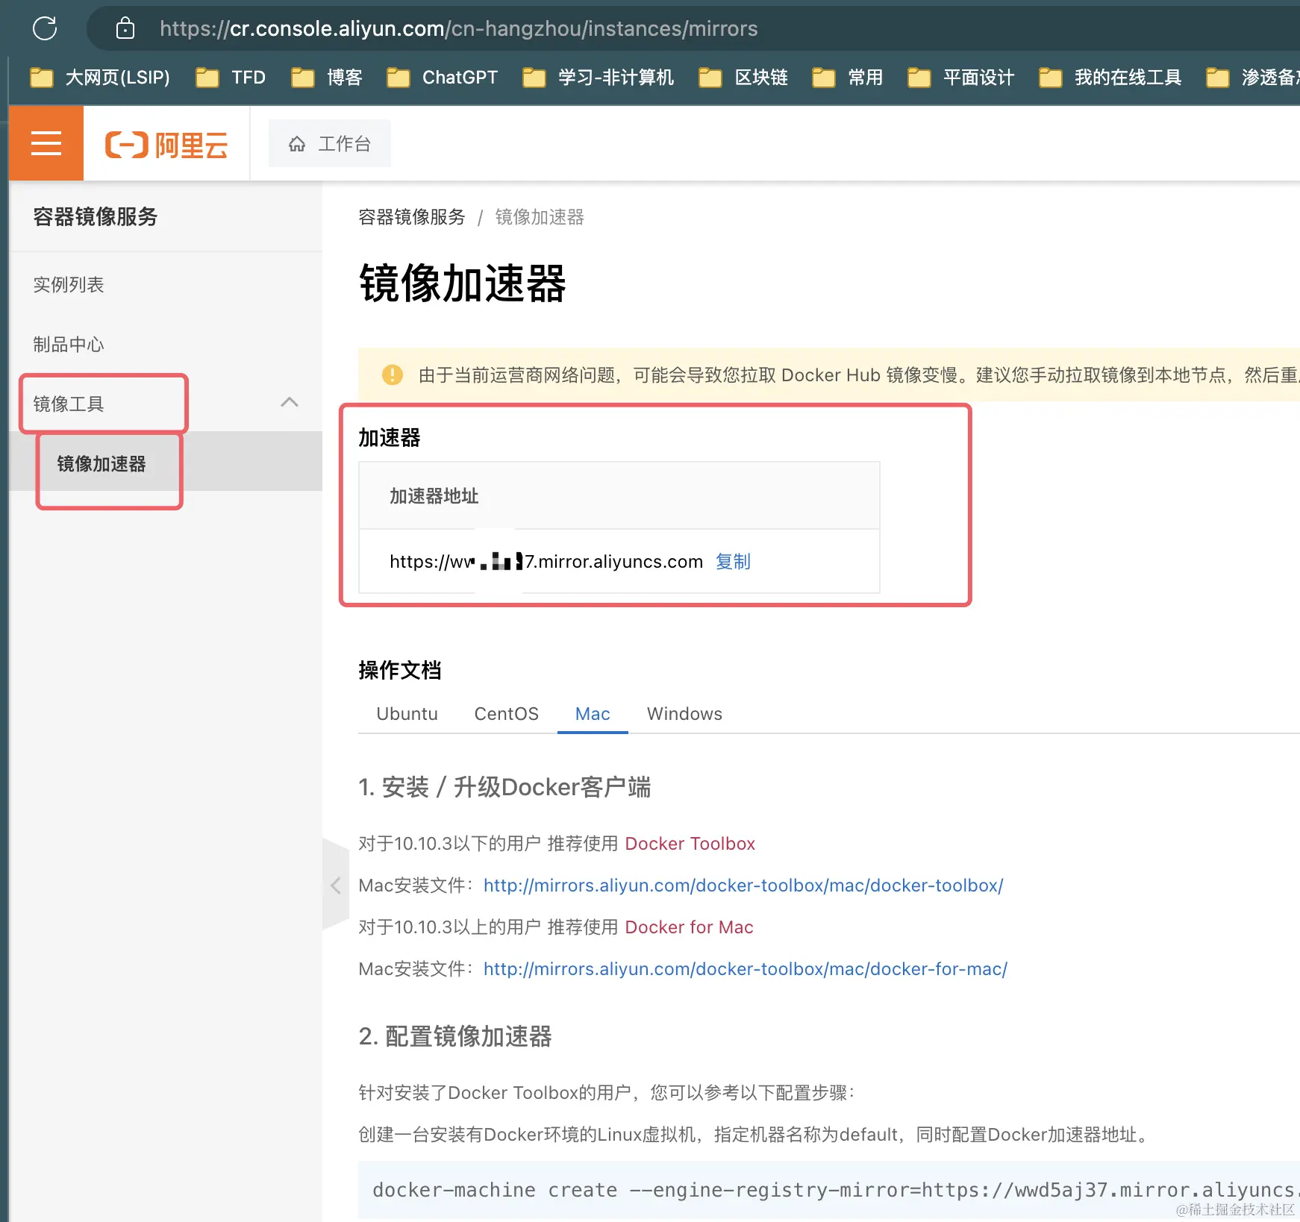Click the docker-machine create command block
Image resolution: width=1300 pixels, height=1222 pixels.
click(x=828, y=1190)
